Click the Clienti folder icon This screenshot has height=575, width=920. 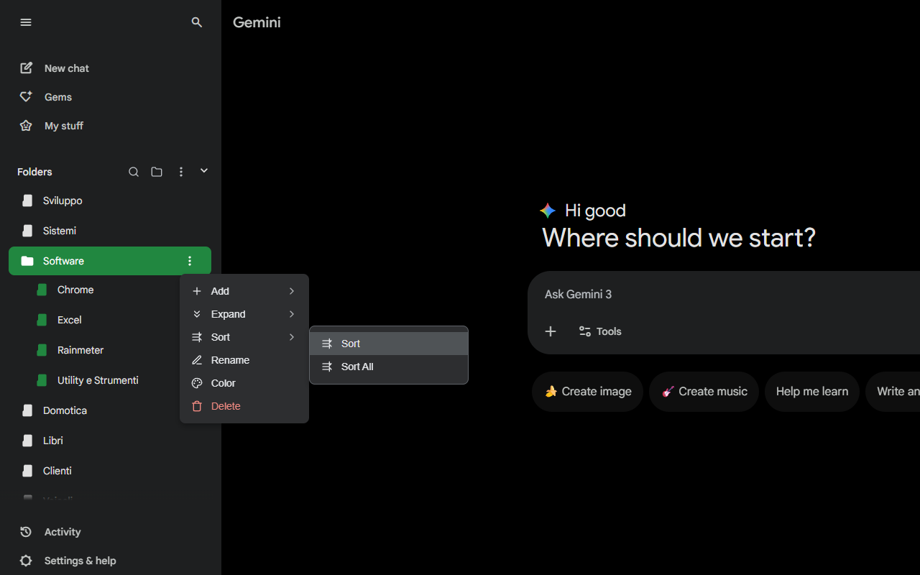27,471
